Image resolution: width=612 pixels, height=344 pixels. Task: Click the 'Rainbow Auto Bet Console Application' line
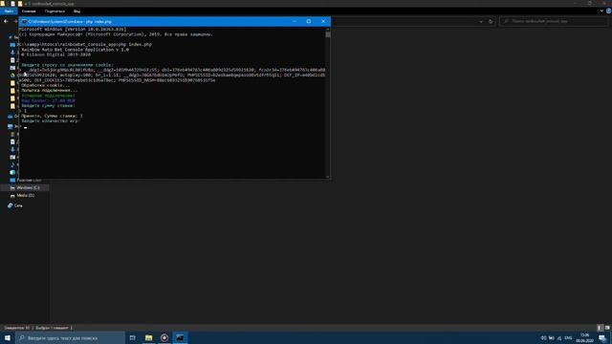pyautogui.click(x=75, y=50)
